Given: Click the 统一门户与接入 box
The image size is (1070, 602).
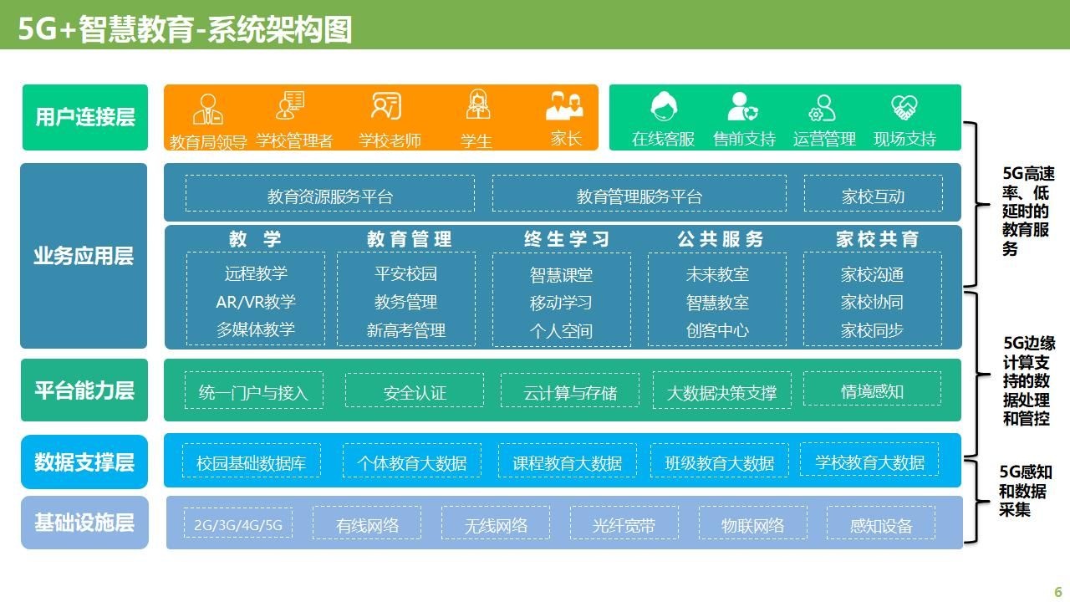Looking at the screenshot, I should coord(253,390).
